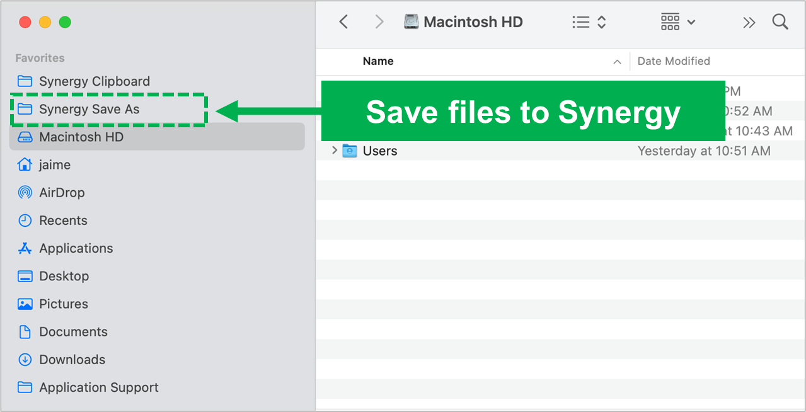Open Synergy Clipboard folder in sidebar
The height and width of the screenshot is (412, 806).
click(x=83, y=81)
